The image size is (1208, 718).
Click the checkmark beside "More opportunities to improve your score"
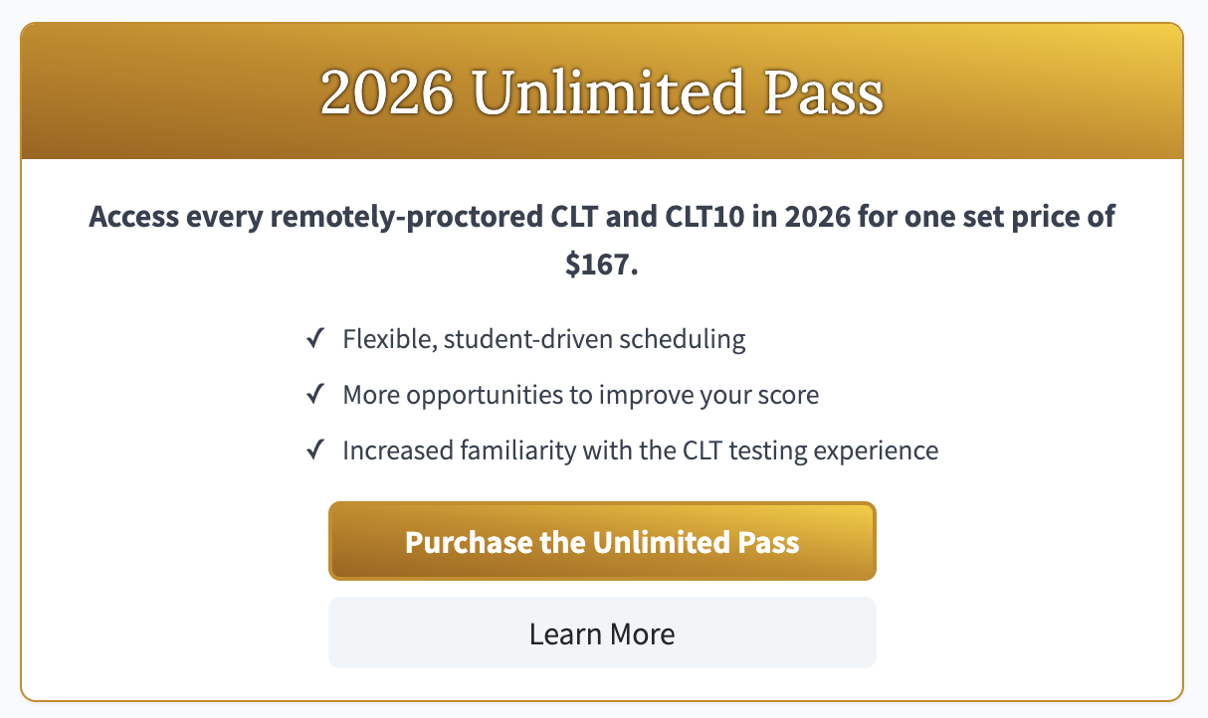[314, 395]
